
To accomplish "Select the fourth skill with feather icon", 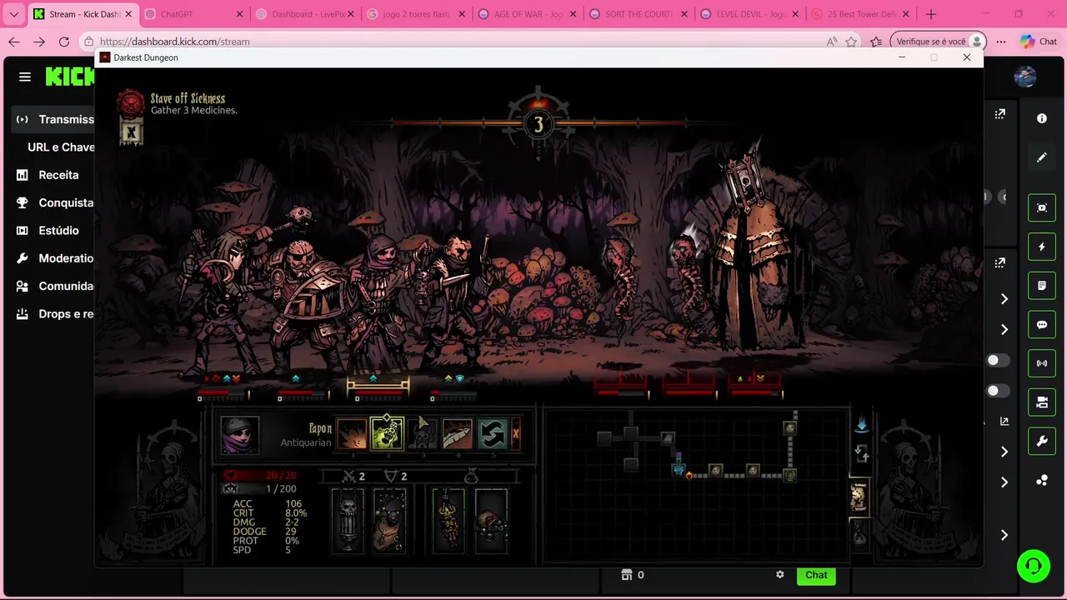I will (x=457, y=434).
